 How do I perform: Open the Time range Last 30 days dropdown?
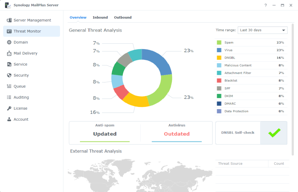pos(262,30)
